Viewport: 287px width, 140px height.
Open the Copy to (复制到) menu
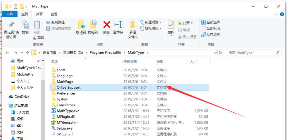tap(93, 28)
